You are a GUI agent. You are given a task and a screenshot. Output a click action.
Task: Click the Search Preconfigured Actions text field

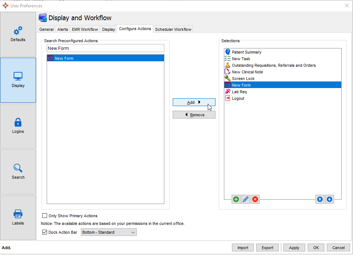coord(105,48)
